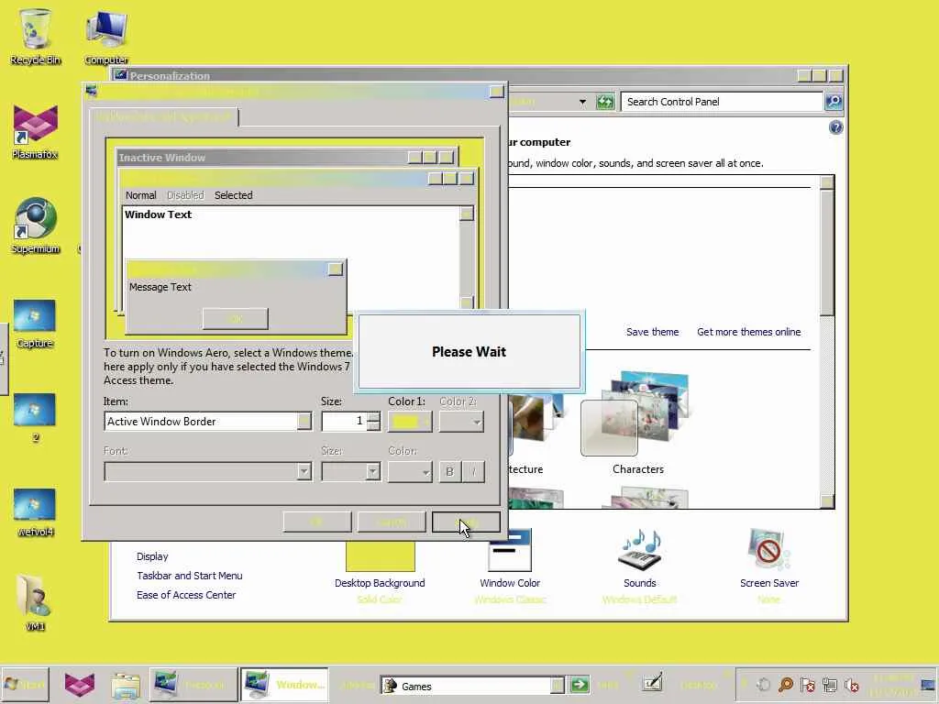Click the green Go arrow beside Games address
This screenshot has height=704, width=939.
[580, 685]
